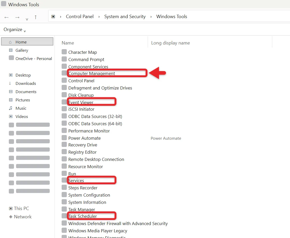Click the Power Automate item icon
Image resolution: width=290 pixels, height=238 pixels.
[64, 137]
